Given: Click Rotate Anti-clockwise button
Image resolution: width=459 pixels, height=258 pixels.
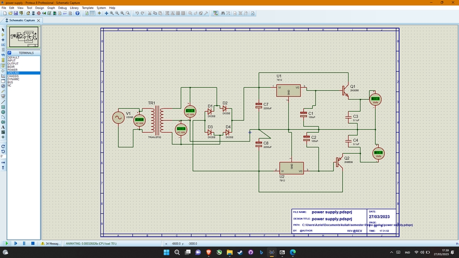Looking at the screenshot, I should (x=3, y=151).
